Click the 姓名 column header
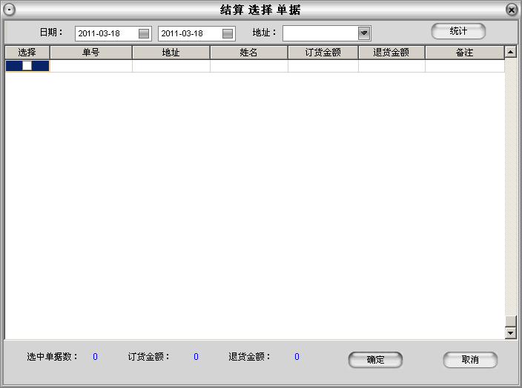 (x=248, y=53)
